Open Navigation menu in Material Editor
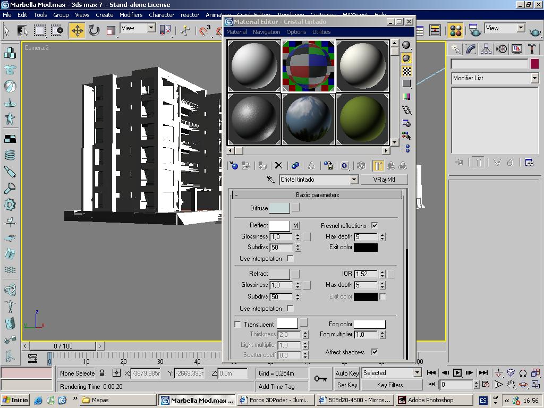 click(x=266, y=32)
